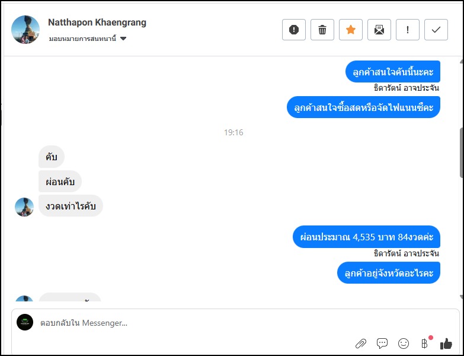
Task: Mark conversation as spam with exclamation octagon icon
Action: [x=293, y=30]
